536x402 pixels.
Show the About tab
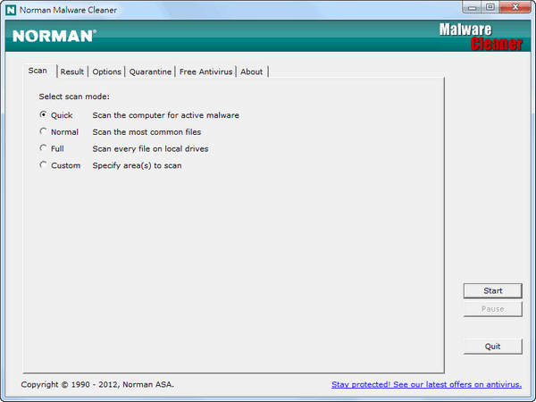[x=252, y=71]
